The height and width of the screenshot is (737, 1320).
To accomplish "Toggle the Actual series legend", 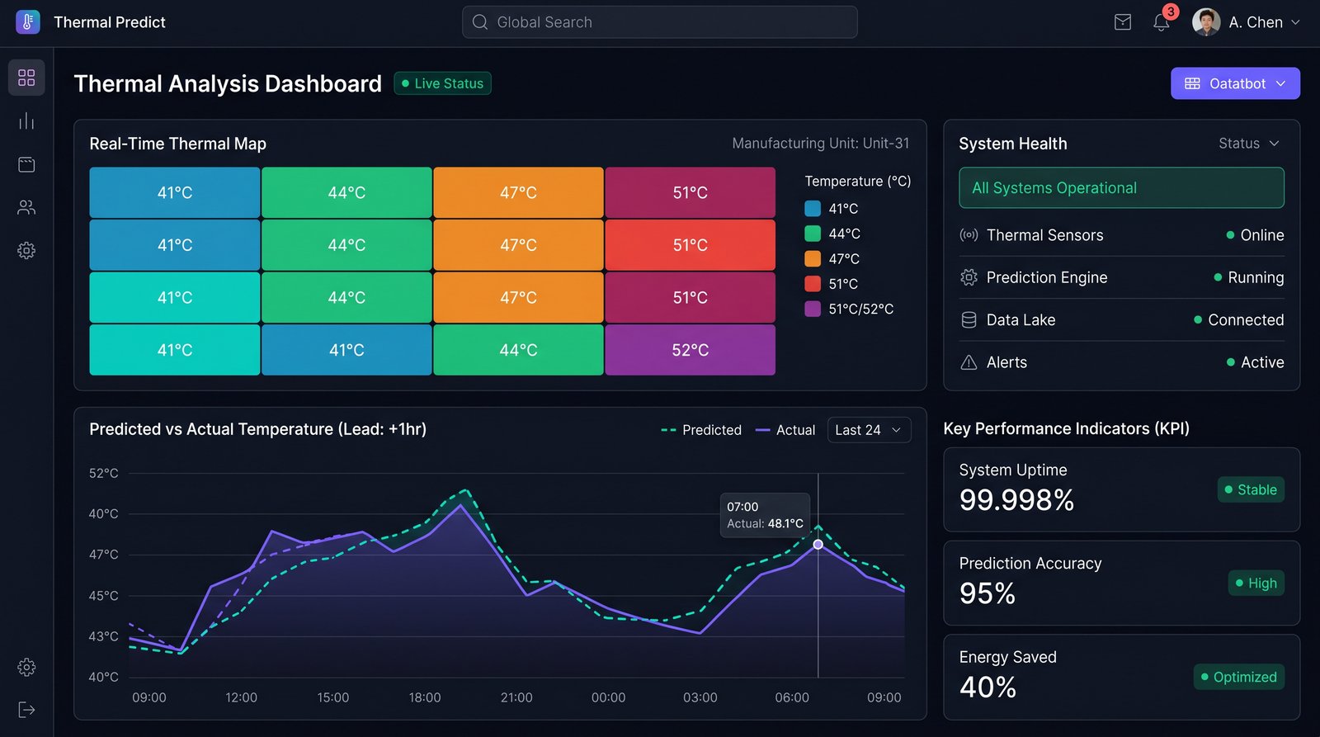I will [785, 430].
